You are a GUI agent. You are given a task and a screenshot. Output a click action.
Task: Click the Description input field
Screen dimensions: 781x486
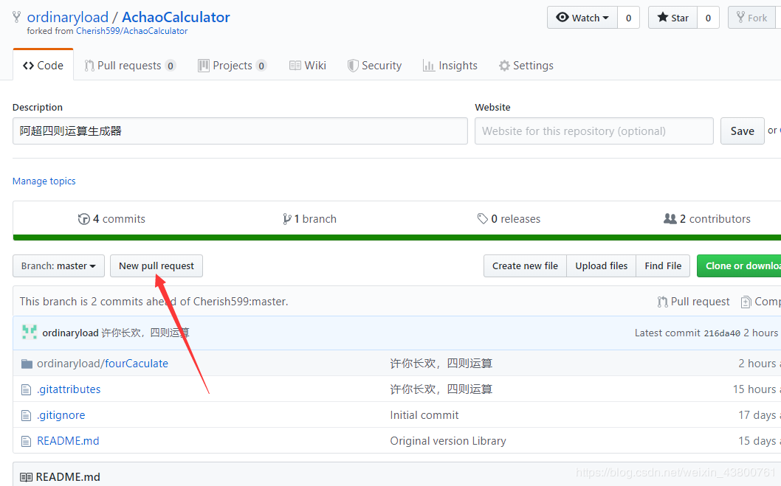[240, 131]
